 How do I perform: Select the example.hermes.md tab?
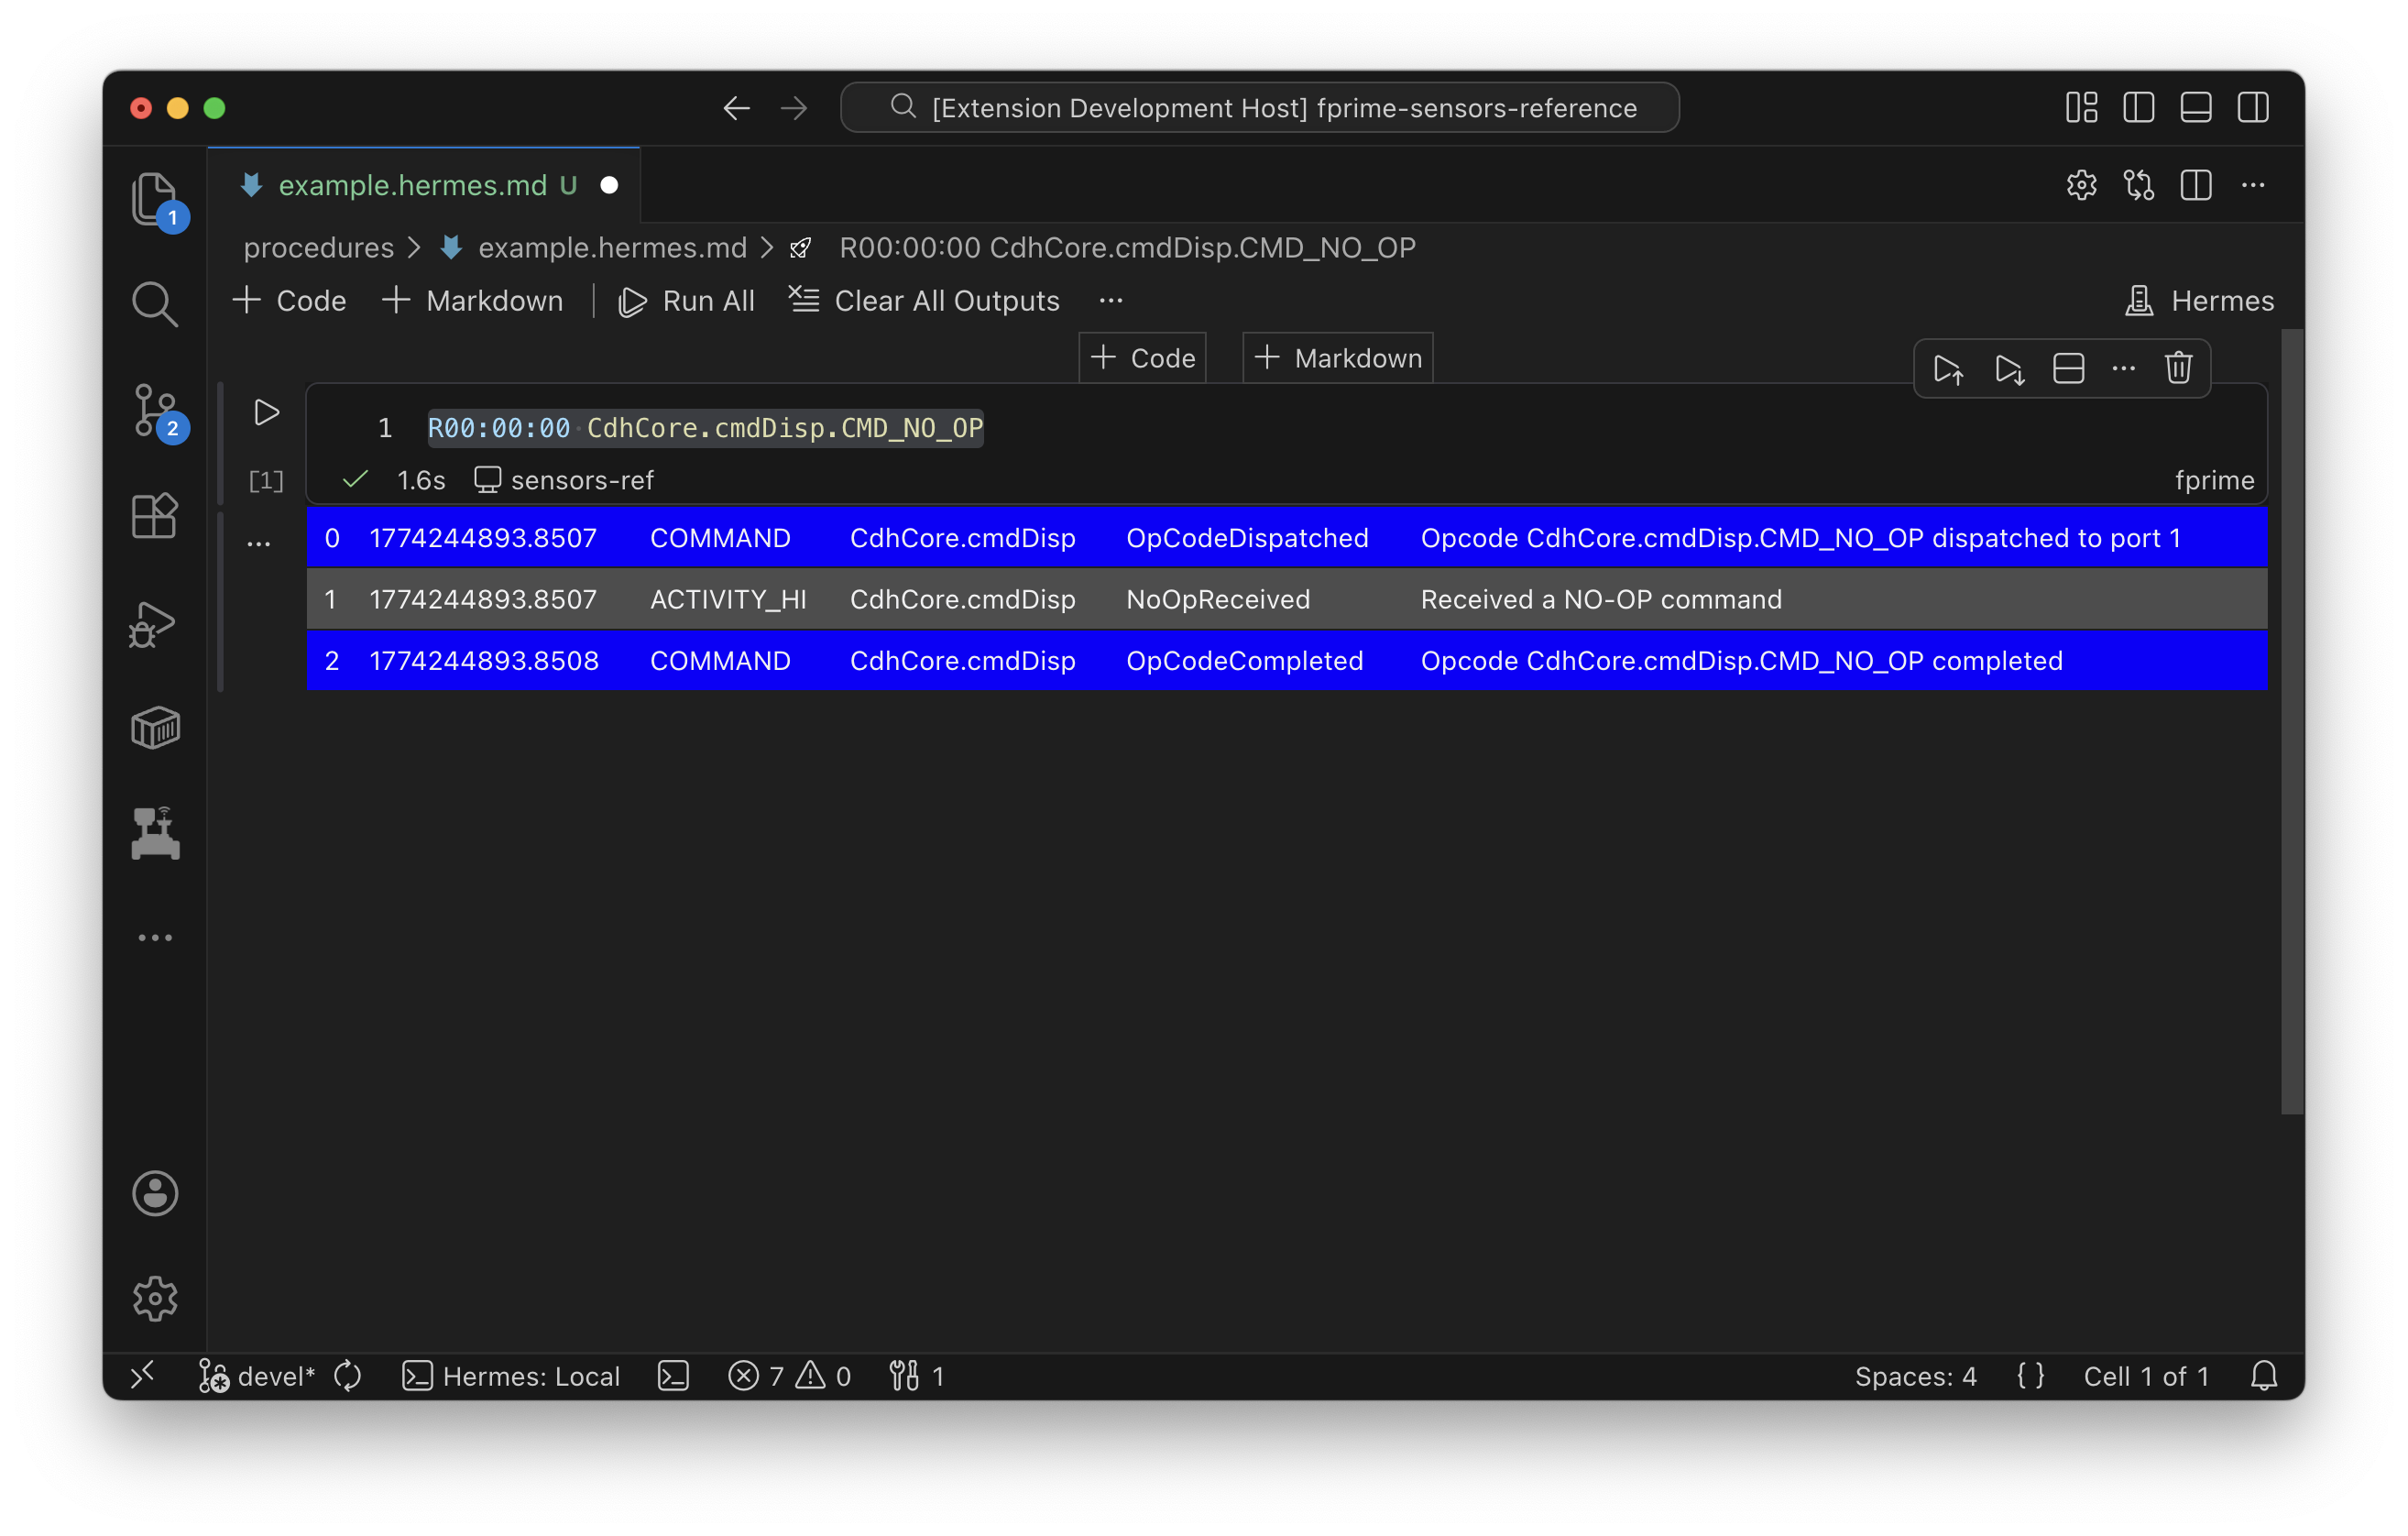point(412,186)
